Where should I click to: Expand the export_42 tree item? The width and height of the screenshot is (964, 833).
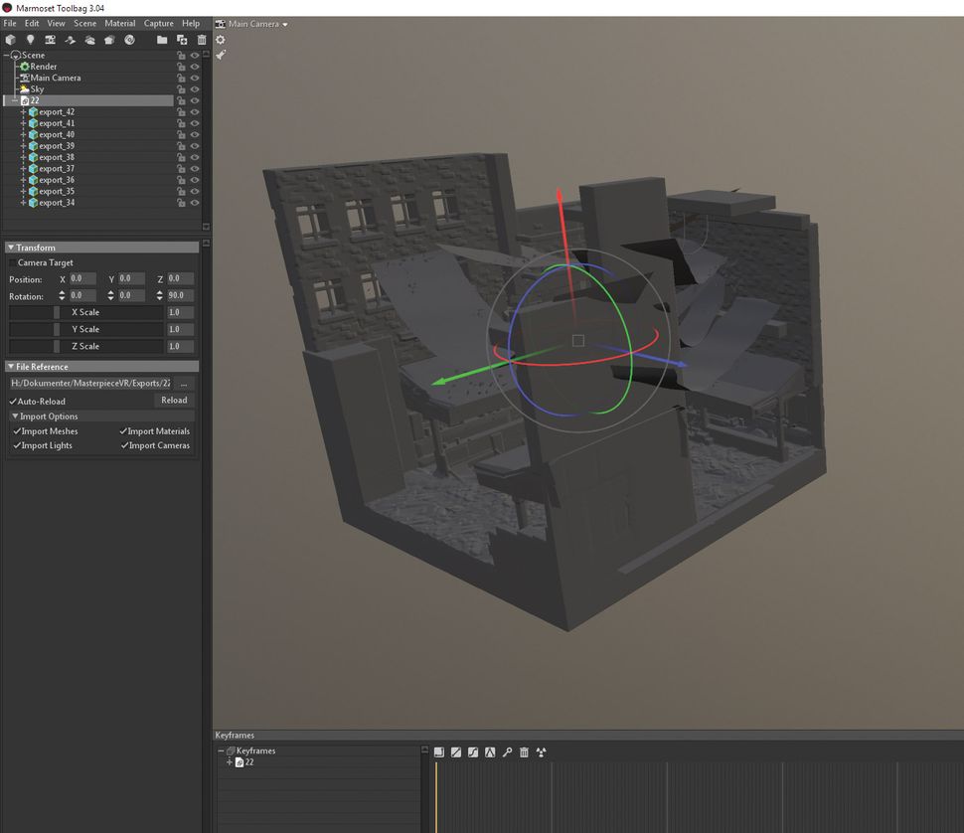tap(23, 111)
